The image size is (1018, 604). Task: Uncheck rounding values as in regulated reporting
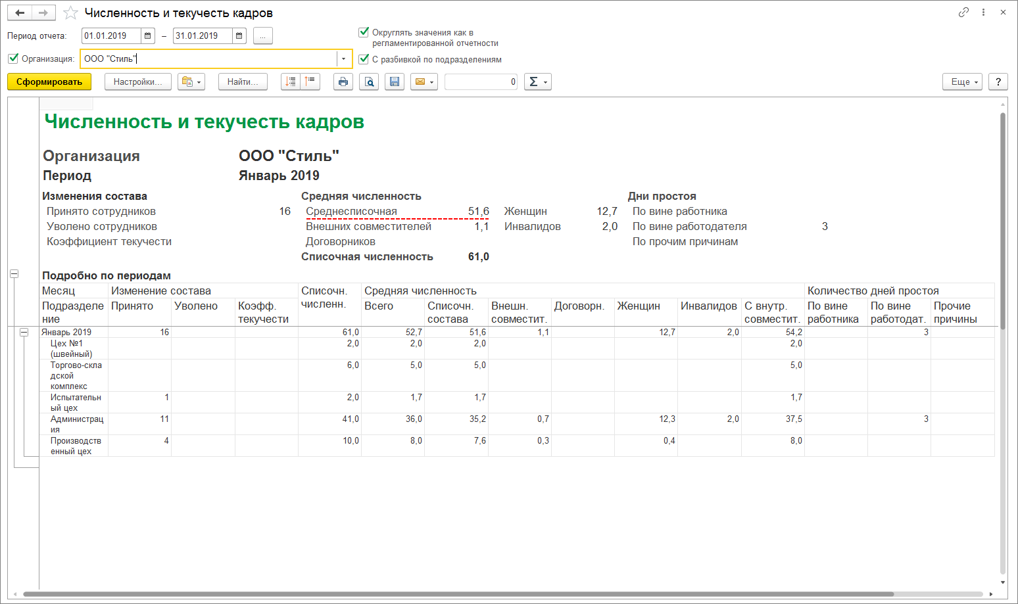click(x=364, y=32)
